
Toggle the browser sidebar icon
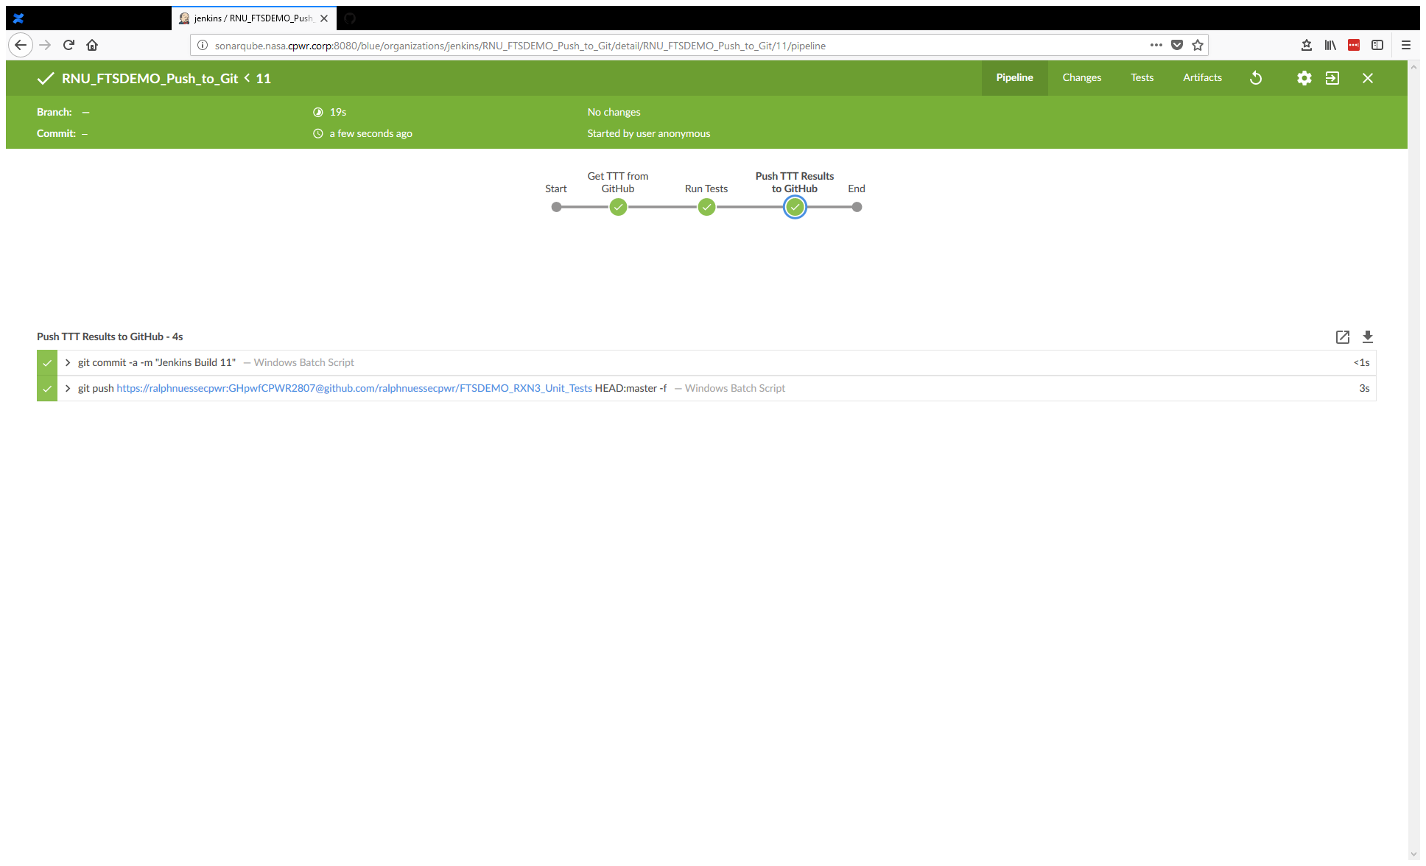tap(1377, 45)
